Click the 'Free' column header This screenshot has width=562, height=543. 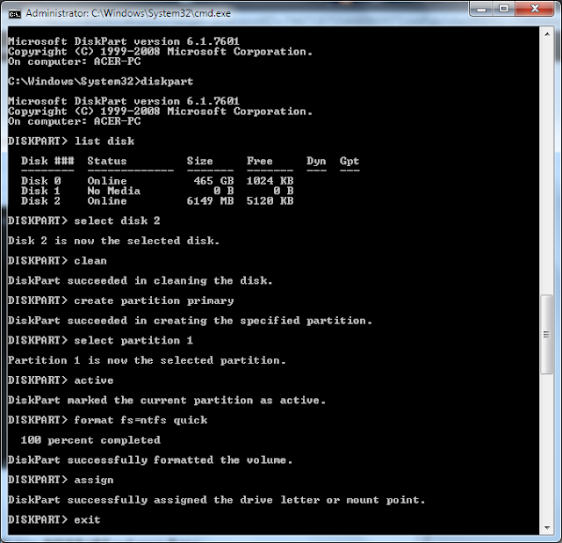point(260,161)
